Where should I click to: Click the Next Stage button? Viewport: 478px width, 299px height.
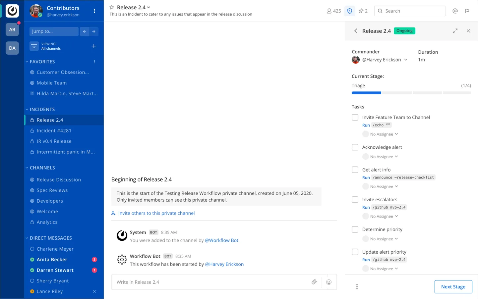pyautogui.click(x=453, y=287)
